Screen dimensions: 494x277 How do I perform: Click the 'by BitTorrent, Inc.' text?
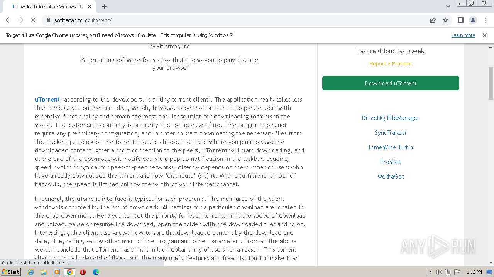tap(170, 47)
